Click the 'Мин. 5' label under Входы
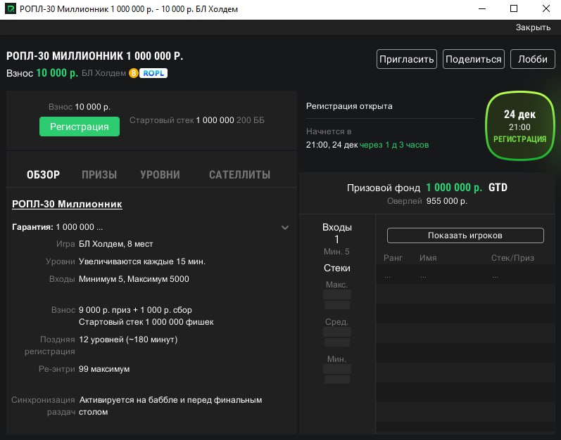Screen dimensions: 561x440 point(336,252)
